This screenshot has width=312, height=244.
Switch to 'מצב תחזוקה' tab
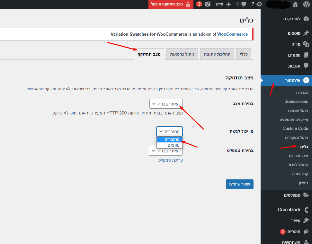pyautogui.click(x=149, y=54)
